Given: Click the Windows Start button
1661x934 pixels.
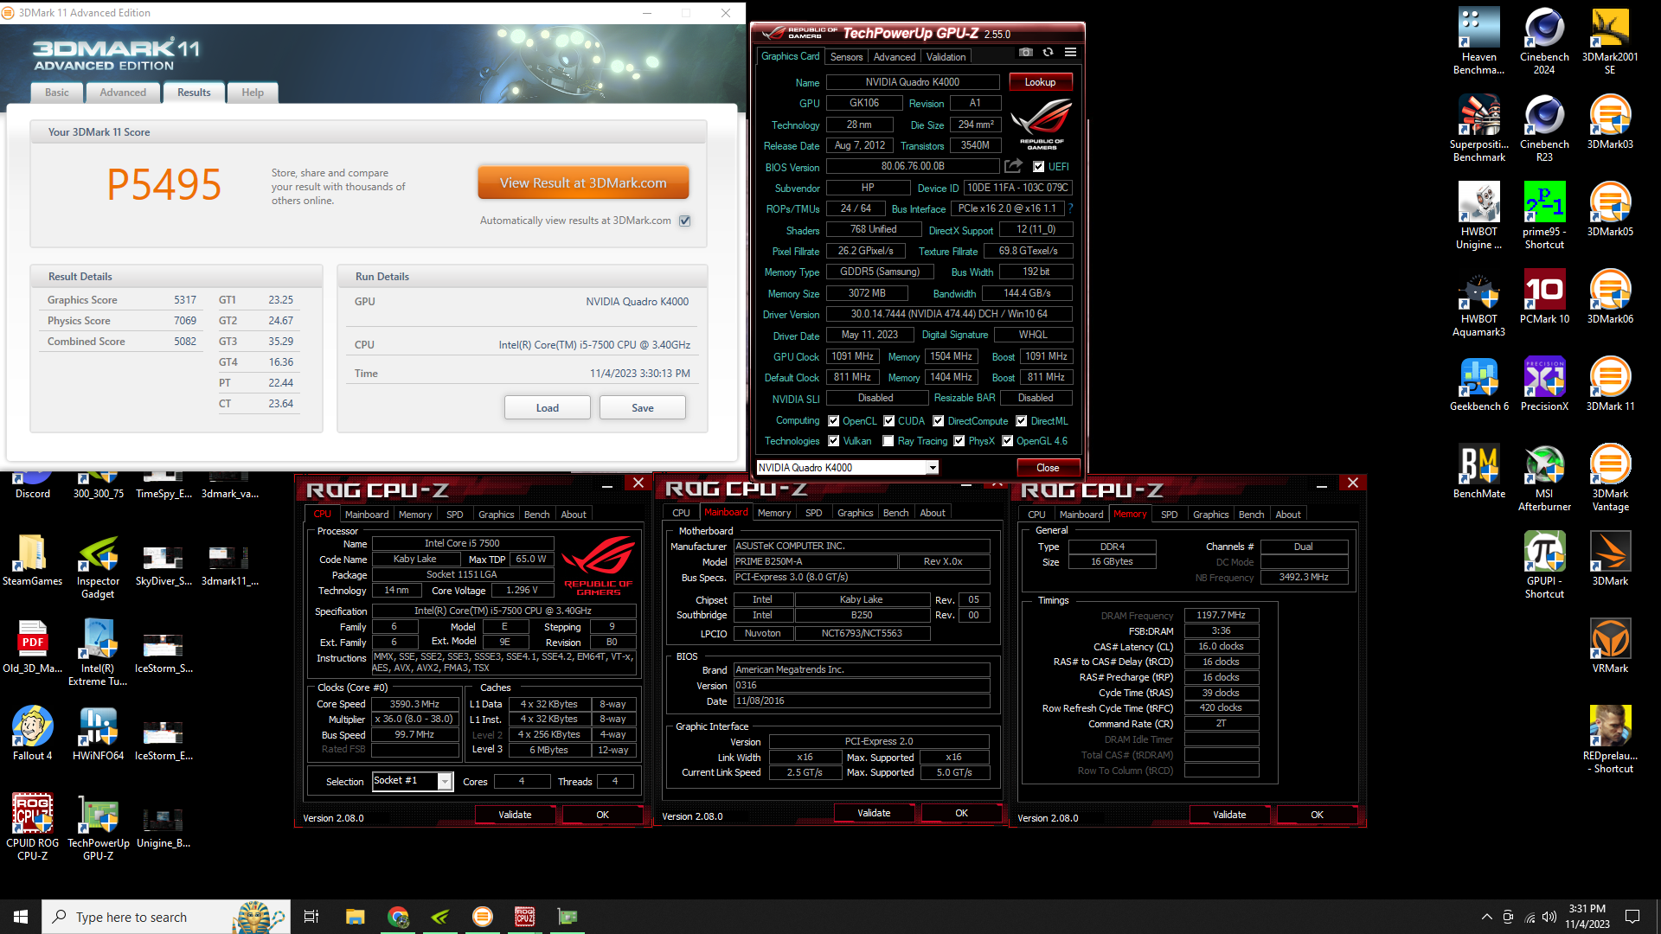Looking at the screenshot, I should click(x=21, y=917).
